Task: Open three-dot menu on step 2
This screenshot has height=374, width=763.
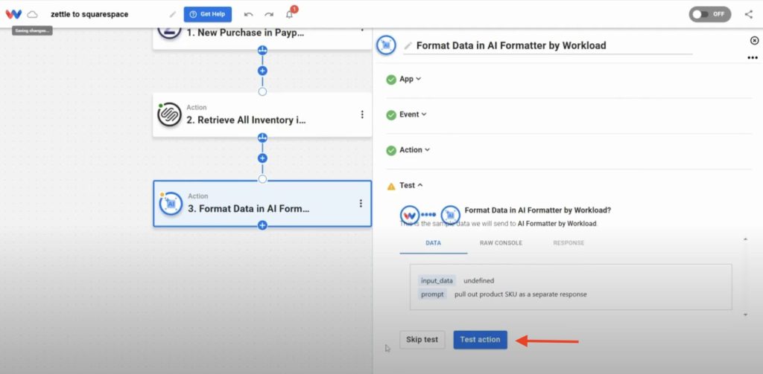Action: point(362,115)
